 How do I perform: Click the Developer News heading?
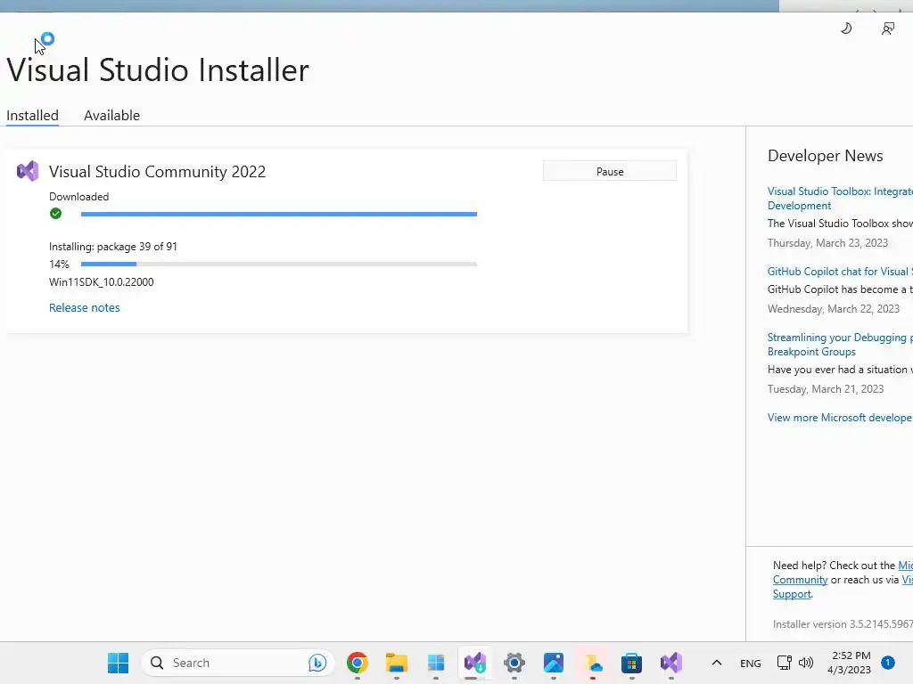point(825,156)
